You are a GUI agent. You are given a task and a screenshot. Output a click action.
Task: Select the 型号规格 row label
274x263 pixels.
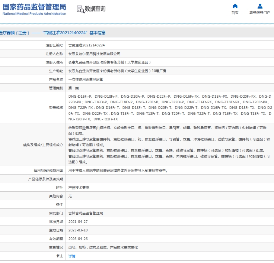(x=56, y=108)
